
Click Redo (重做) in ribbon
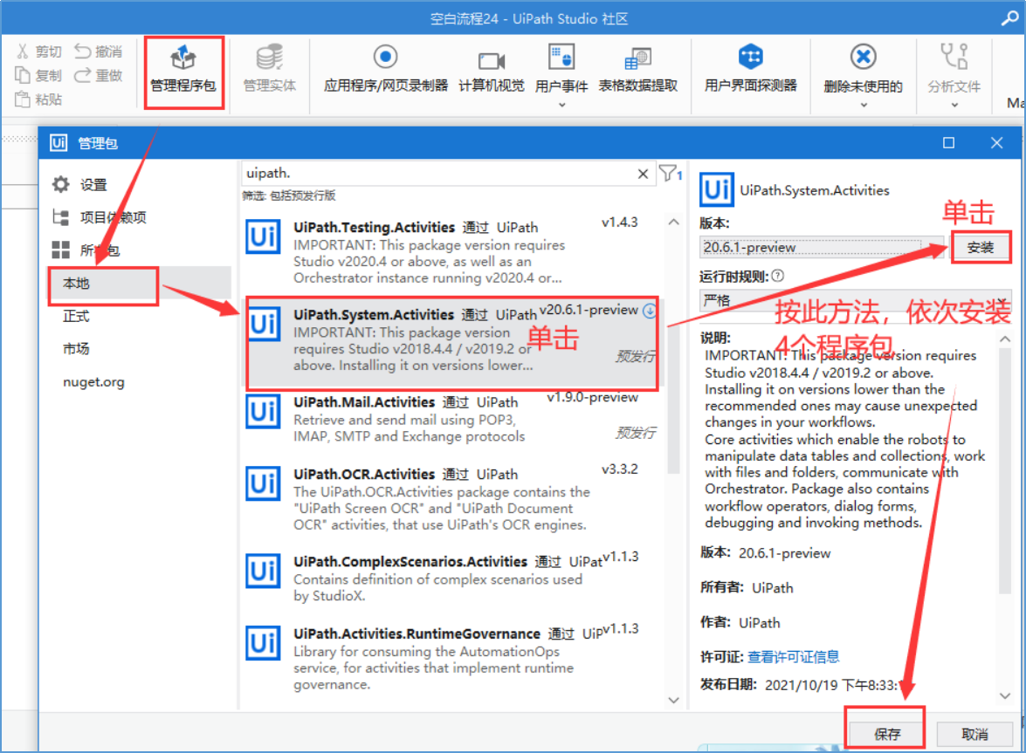pyautogui.click(x=98, y=76)
